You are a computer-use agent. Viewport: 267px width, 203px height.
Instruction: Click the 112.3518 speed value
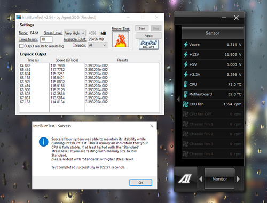58,94
